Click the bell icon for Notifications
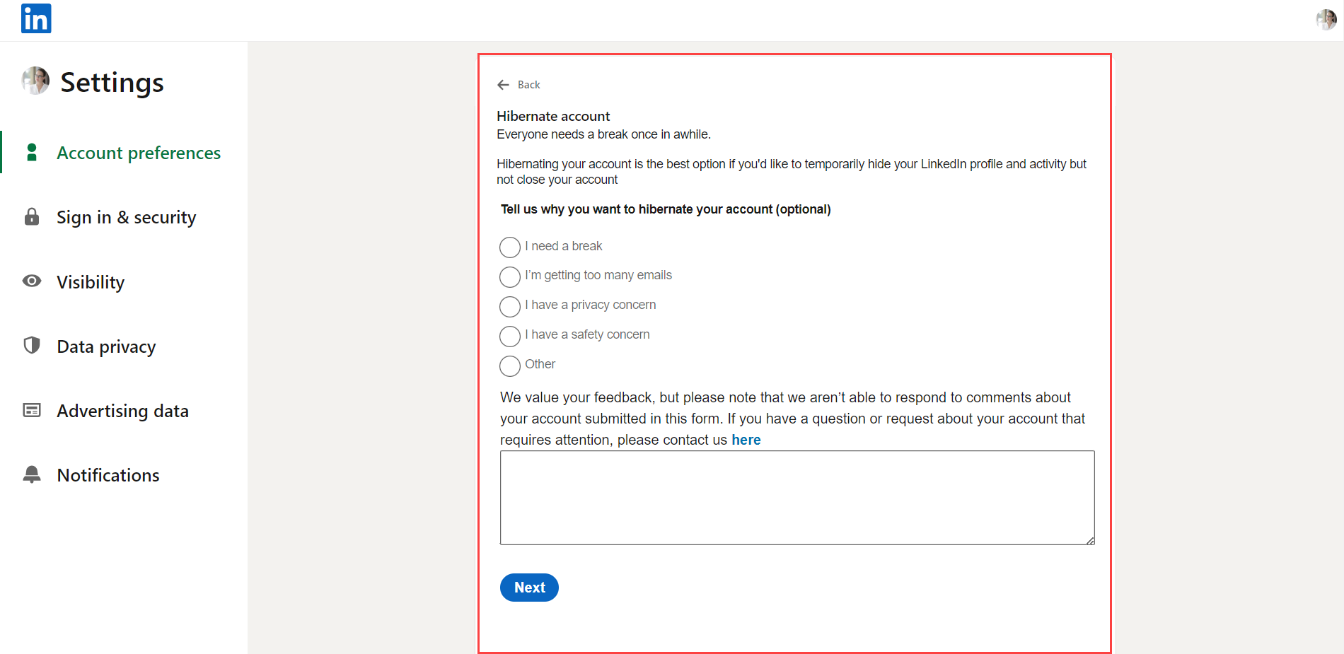 click(32, 474)
